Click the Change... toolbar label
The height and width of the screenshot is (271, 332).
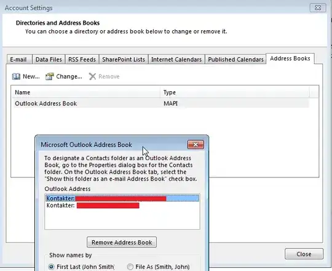[69, 76]
